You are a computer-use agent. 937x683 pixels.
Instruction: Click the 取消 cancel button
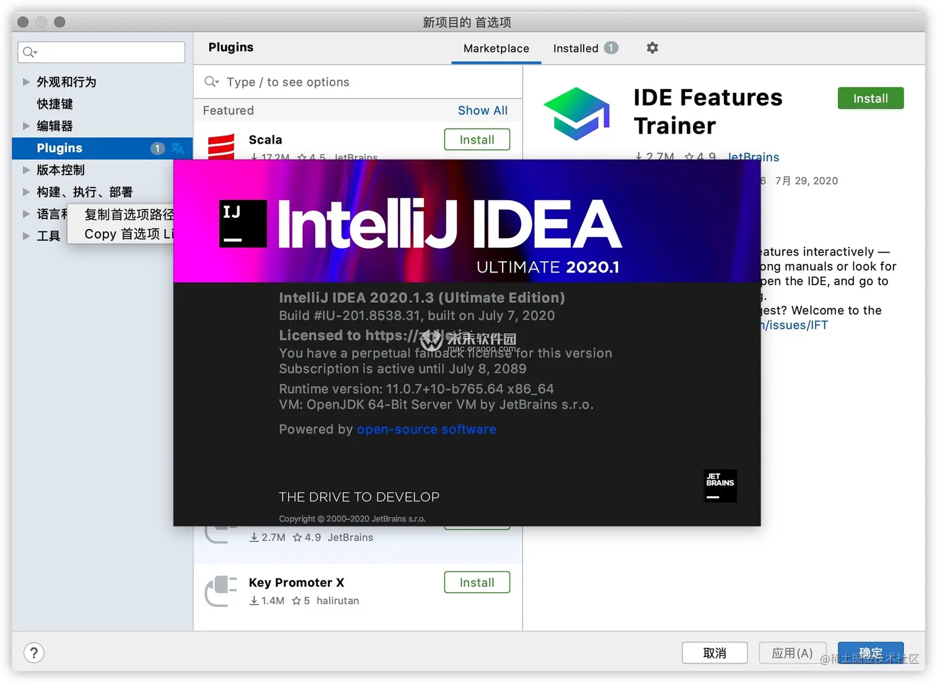(715, 653)
